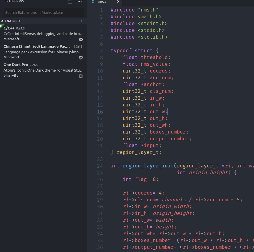Screen dimensions: 254x252
Task: Click line number 16 in gutter
Action: click(100, 112)
